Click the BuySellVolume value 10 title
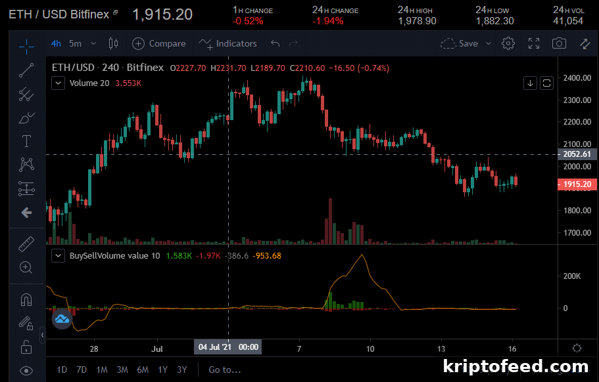Screen dimensions: 599x382 pos(114,256)
